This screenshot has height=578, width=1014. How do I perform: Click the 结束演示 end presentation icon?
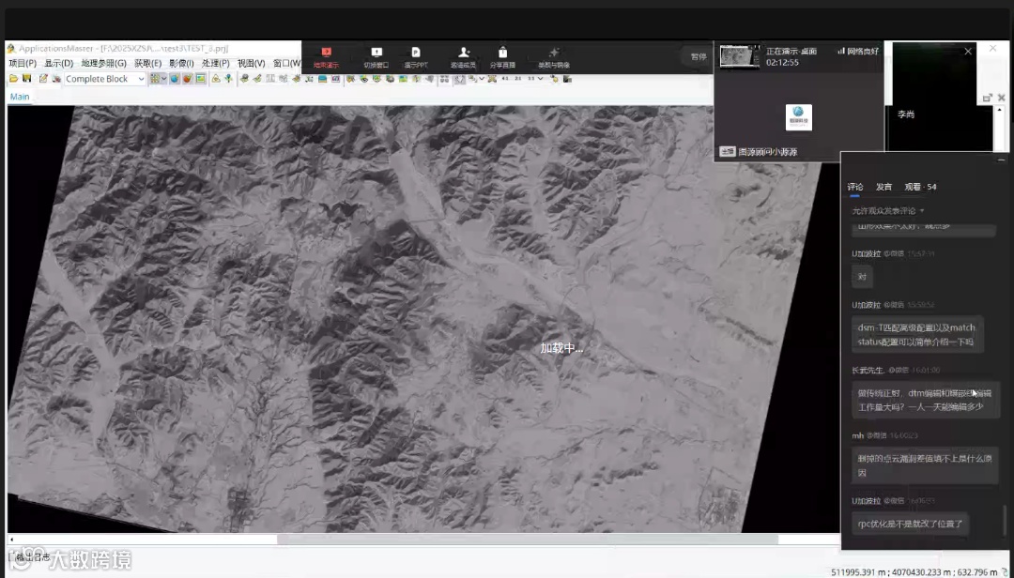click(x=327, y=53)
